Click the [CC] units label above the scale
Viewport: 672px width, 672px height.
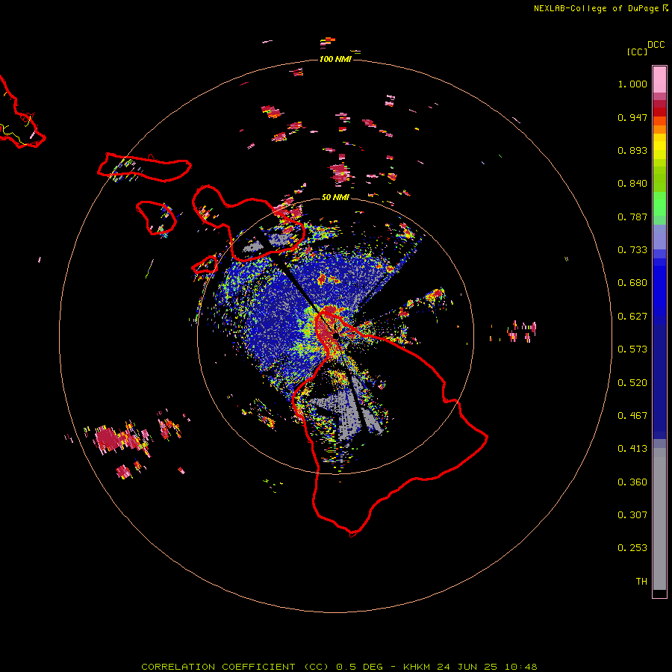pyautogui.click(x=637, y=52)
